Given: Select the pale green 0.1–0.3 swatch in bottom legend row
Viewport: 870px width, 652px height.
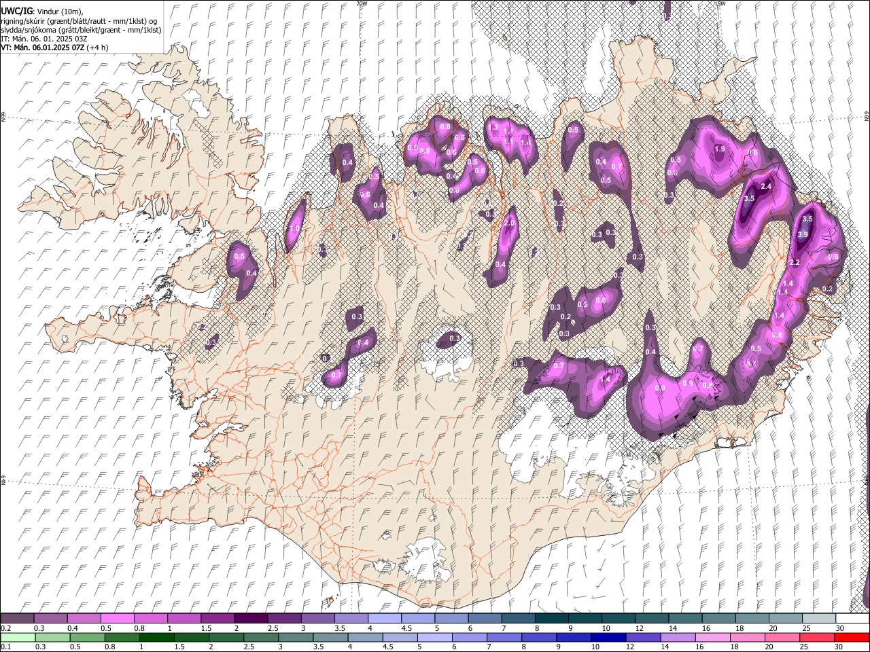Looking at the screenshot, I should pyautogui.click(x=17, y=637).
